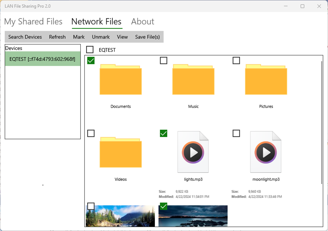Open the Documents folder icon
Screen dimensions: 328x231
[x=120, y=79]
